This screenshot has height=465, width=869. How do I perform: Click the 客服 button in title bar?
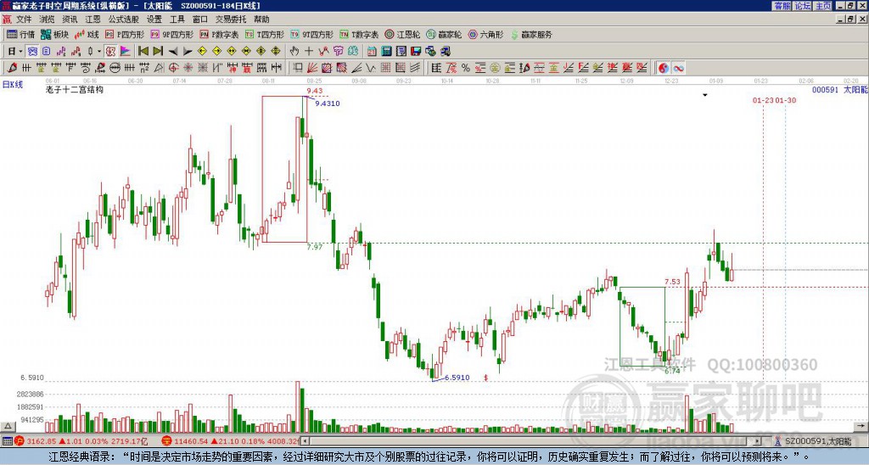pyautogui.click(x=782, y=6)
